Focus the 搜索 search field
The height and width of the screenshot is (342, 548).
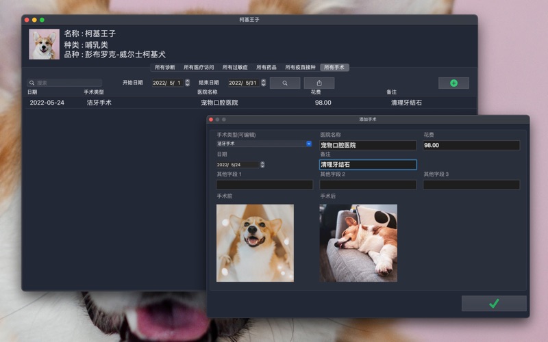(64, 83)
